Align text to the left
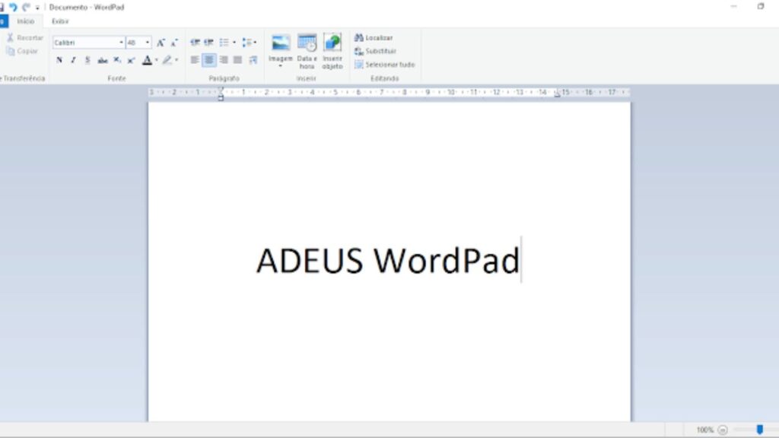The image size is (779, 438). (x=195, y=60)
